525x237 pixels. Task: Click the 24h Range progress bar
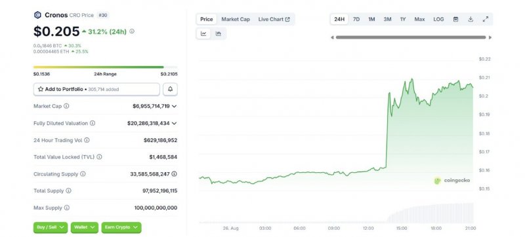tap(106, 67)
